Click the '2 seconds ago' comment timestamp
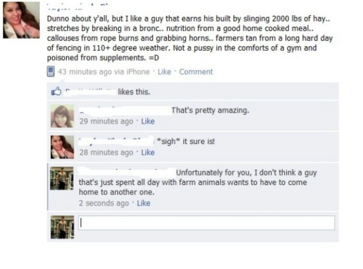Image resolution: width=363 pixels, height=269 pixels. pos(103,203)
